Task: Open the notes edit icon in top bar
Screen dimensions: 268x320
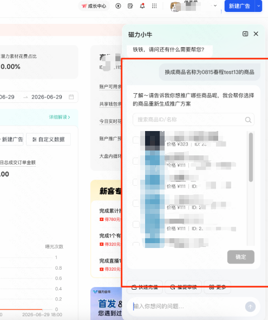Action: [x=130, y=6]
